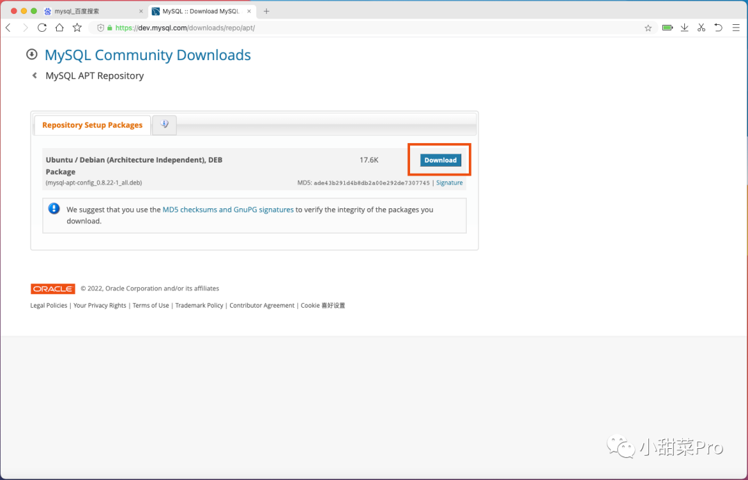Click the browser back arrow

click(8, 28)
